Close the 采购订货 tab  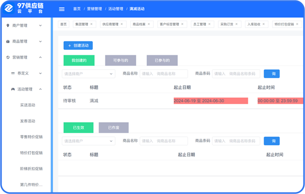tap(236, 24)
